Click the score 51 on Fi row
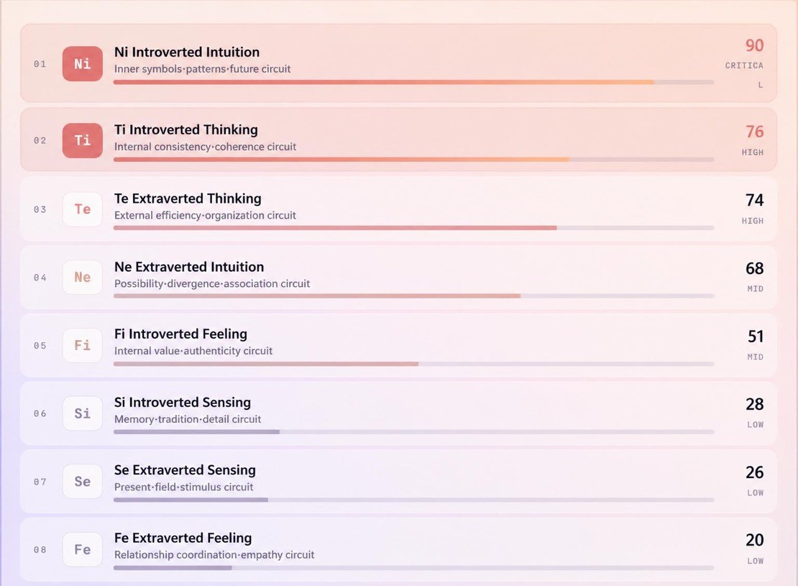798x586 pixels. tap(756, 336)
